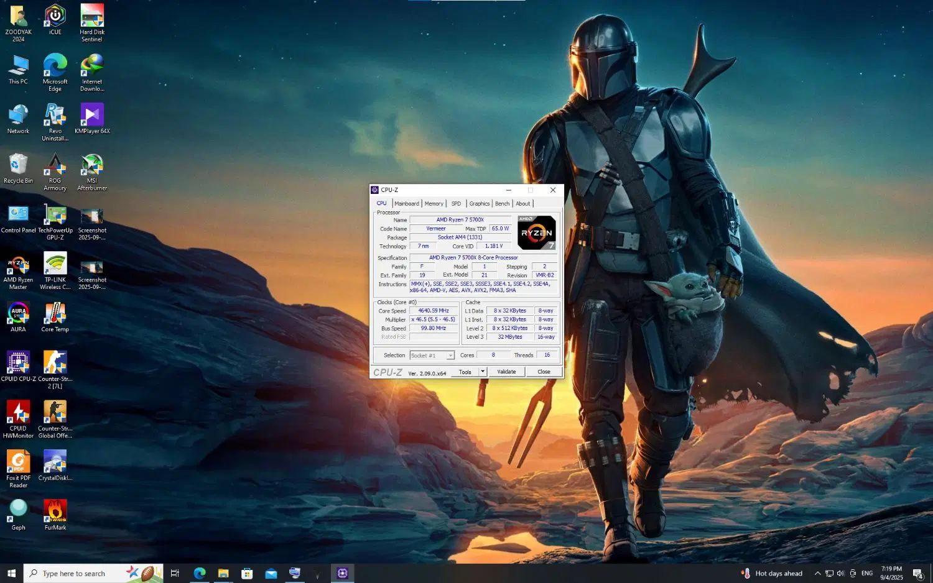Click the processor name AMD Ryzen 7 5700X
This screenshot has width=933, height=583.
pyautogui.click(x=460, y=220)
